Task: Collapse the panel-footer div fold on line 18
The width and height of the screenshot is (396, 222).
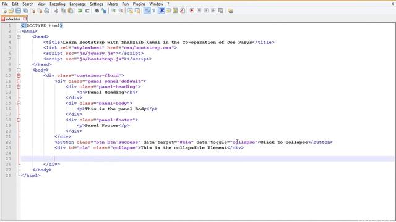Action: 19,120
